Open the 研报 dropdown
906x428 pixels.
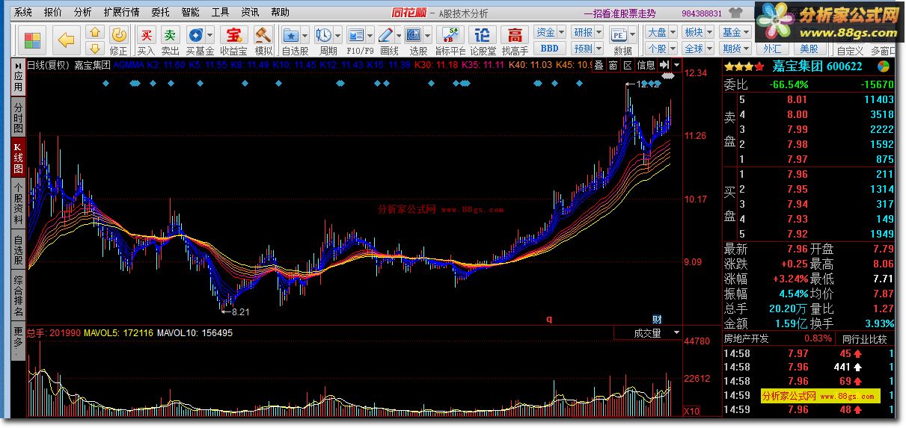(x=587, y=32)
